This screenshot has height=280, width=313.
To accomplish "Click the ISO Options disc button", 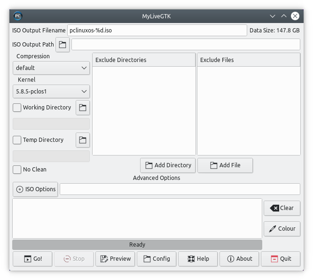I will (x=35, y=189).
